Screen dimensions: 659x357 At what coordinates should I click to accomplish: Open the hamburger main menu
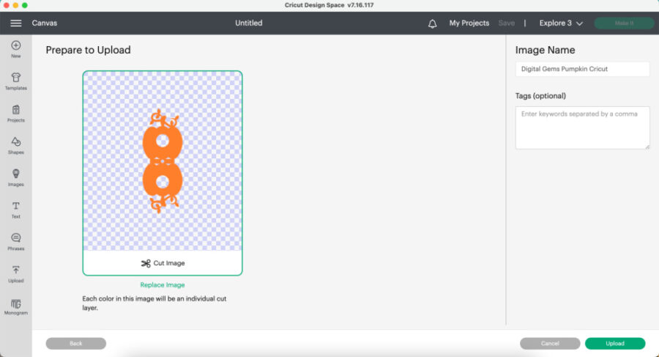[x=15, y=23]
